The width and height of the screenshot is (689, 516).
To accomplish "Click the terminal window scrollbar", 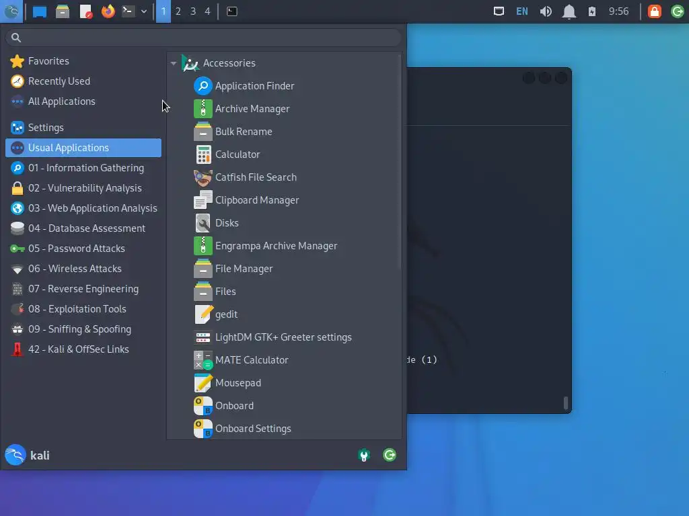I will point(566,403).
